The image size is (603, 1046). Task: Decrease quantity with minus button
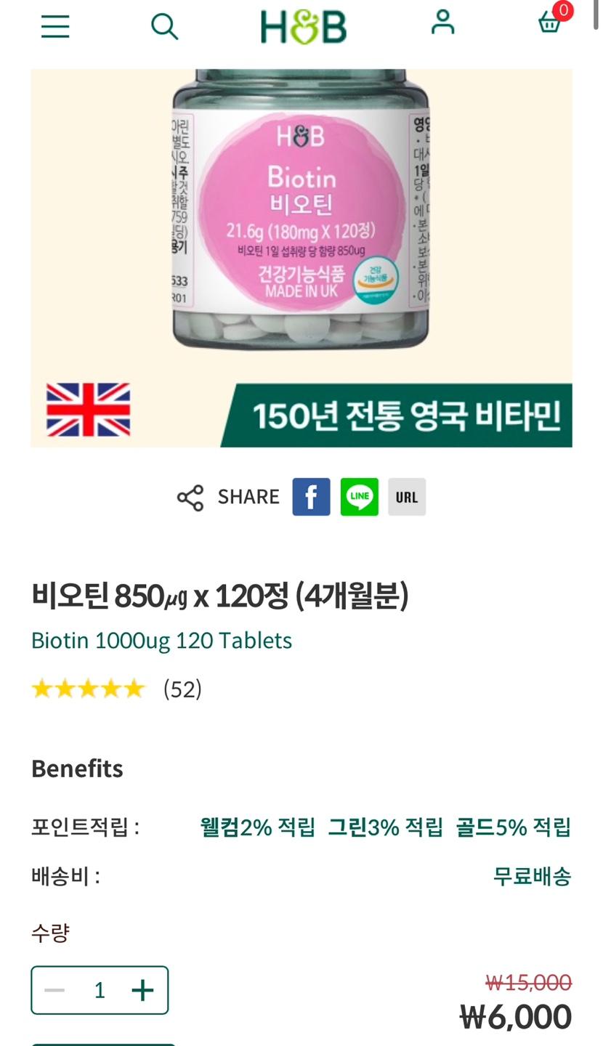tap(54, 990)
